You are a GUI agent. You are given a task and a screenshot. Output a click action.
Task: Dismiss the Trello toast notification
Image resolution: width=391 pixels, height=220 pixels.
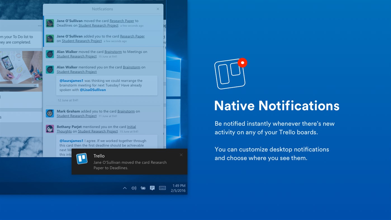pos(181,155)
